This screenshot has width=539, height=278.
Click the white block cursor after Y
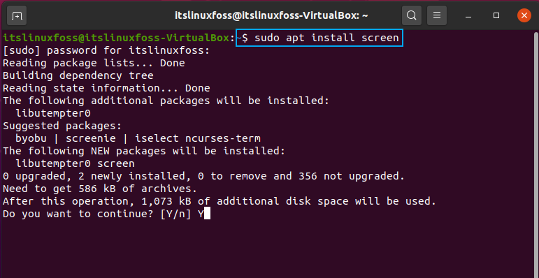207,214
